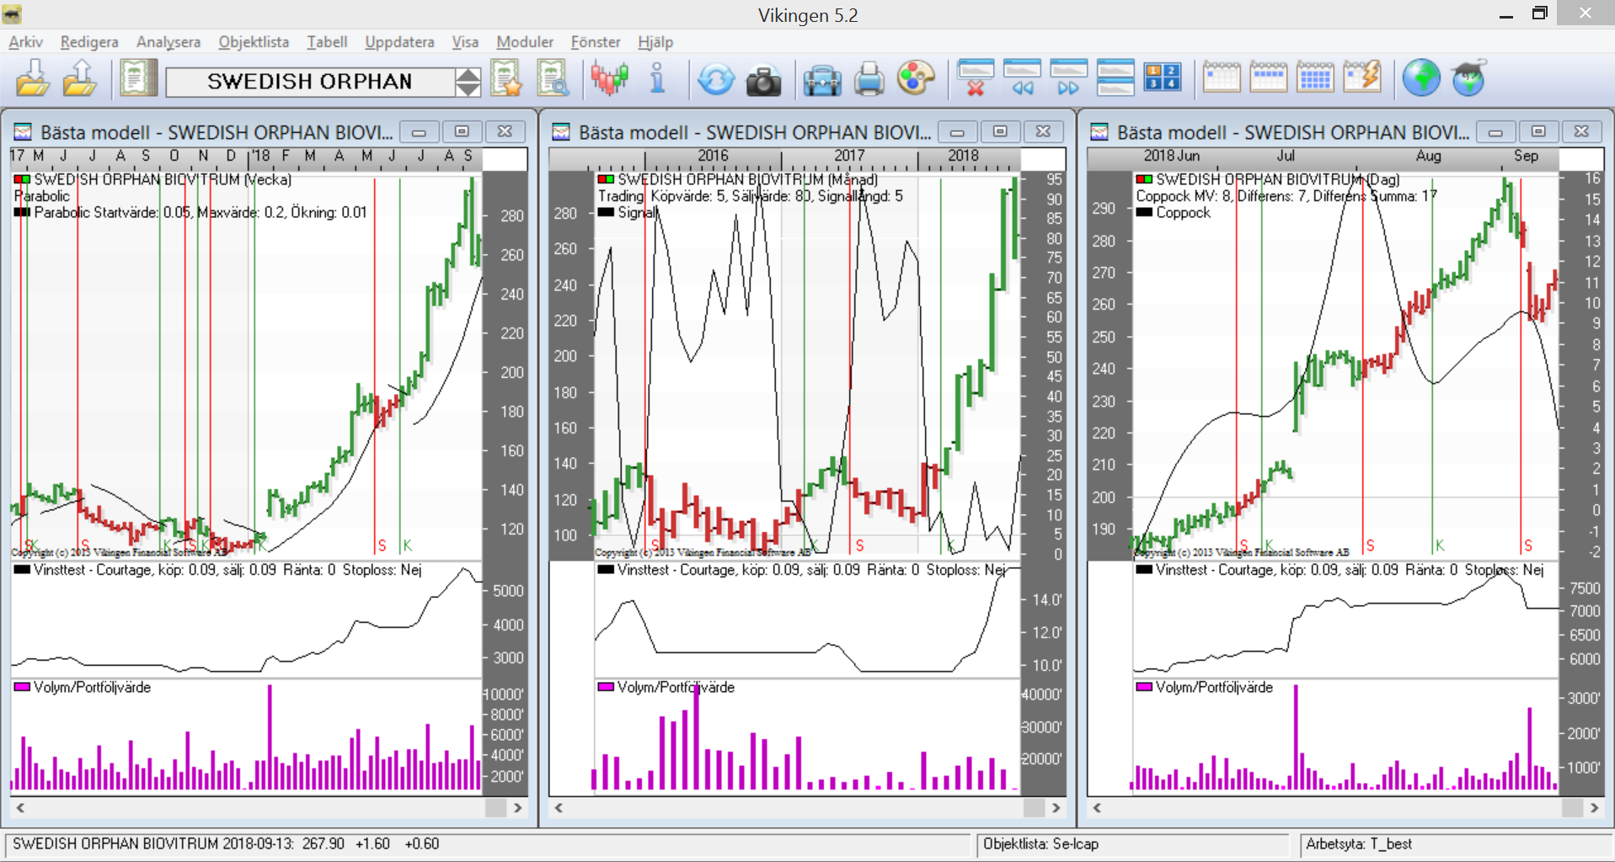Minimize the left weekly chart window
The width and height of the screenshot is (1615, 862).
419,131
